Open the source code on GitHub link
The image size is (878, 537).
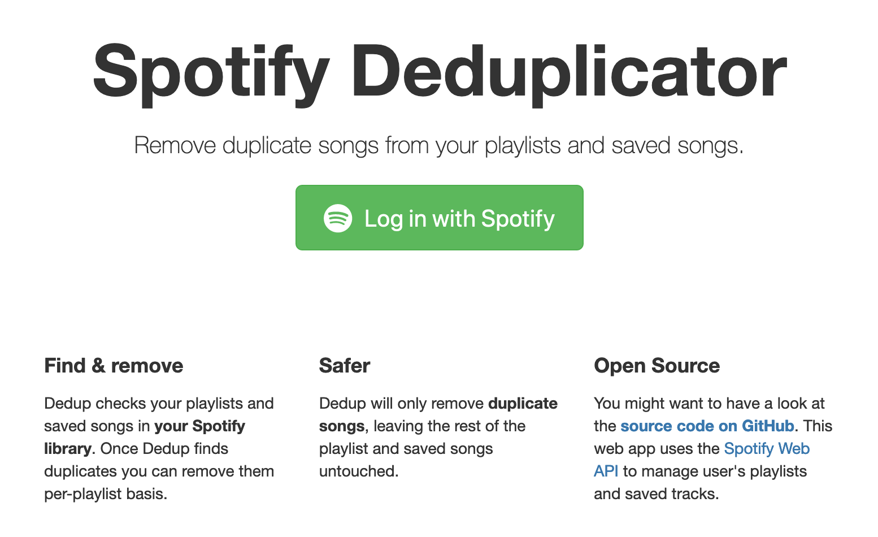click(707, 426)
